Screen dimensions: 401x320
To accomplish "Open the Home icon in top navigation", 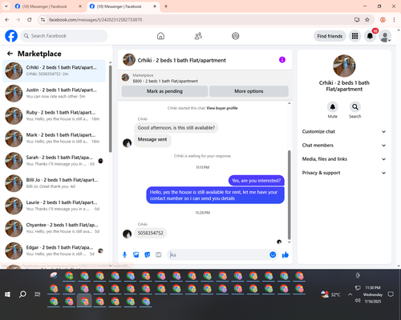I will [x=160, y=36].
